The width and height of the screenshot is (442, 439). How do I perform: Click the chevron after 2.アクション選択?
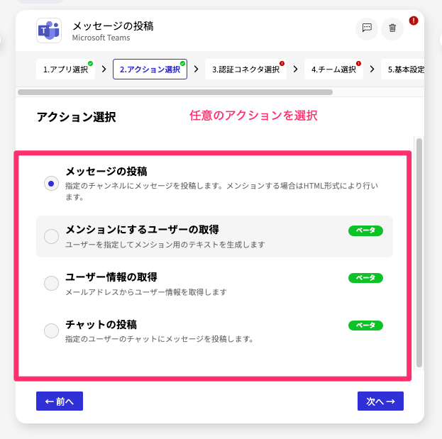(197, 69)
